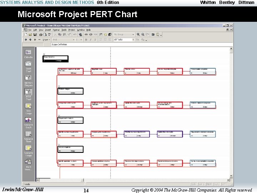Outdent the selected task
The width and height of the screenshot is (257, 193).
(26, 40)
